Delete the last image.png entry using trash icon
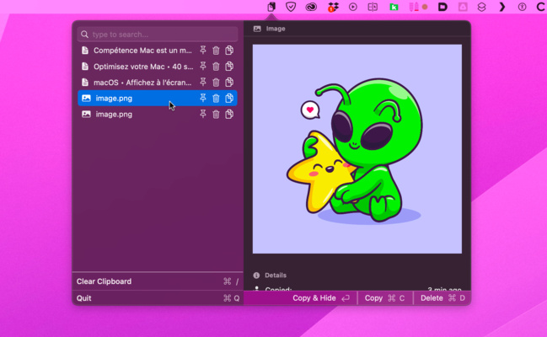This screenshot has width=547, height=337. pyautogui.click(x=216, y=115)
